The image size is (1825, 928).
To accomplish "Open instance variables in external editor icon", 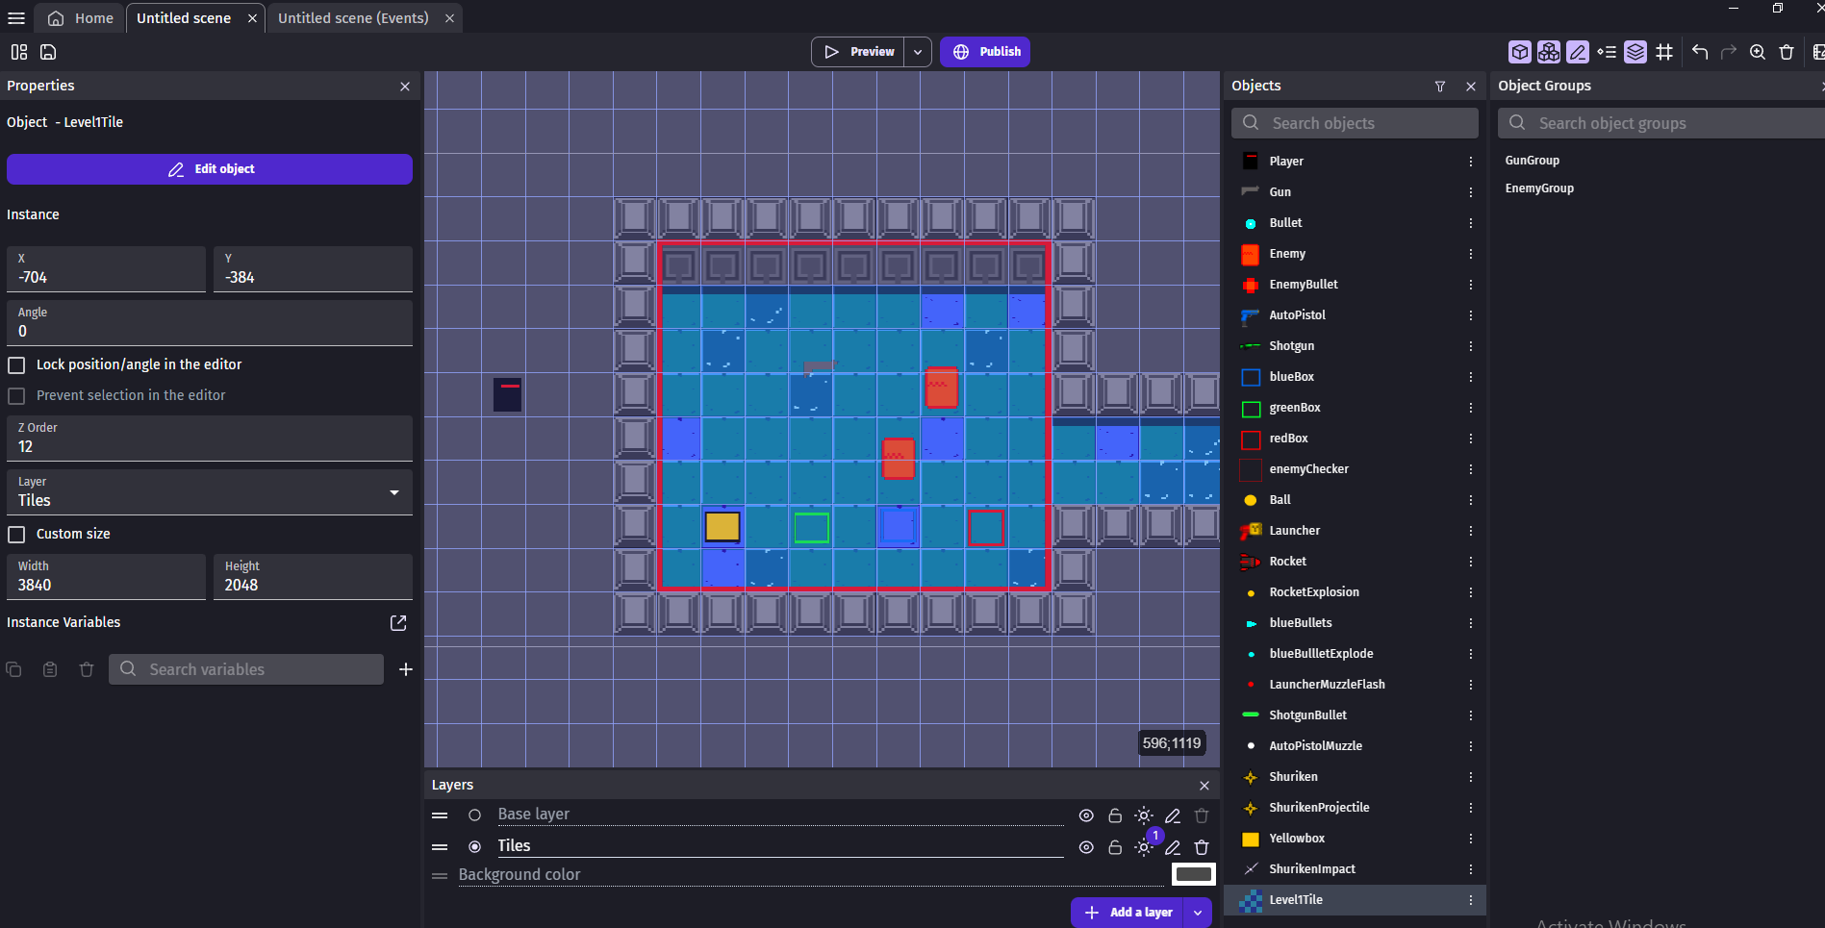I will [398, 623].
